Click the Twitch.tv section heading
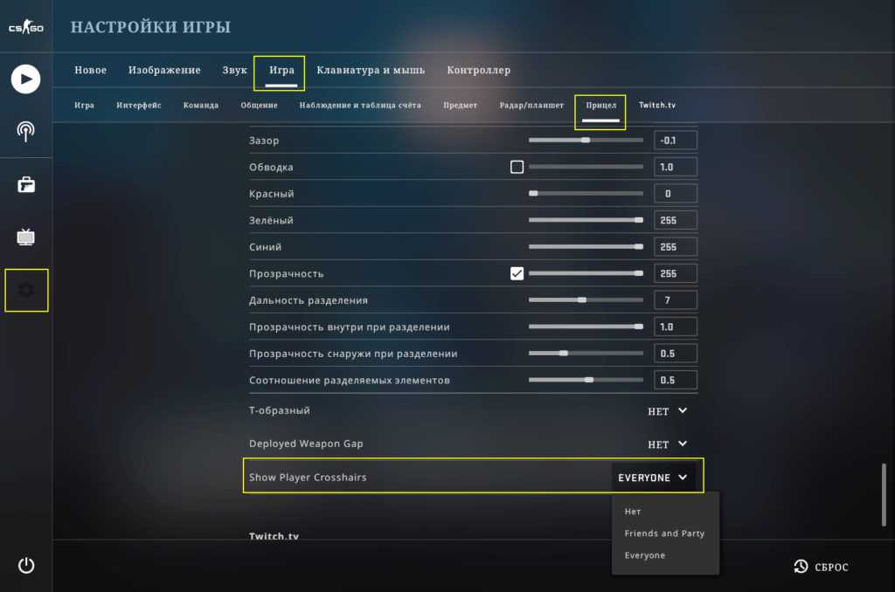 coord(274,536)
